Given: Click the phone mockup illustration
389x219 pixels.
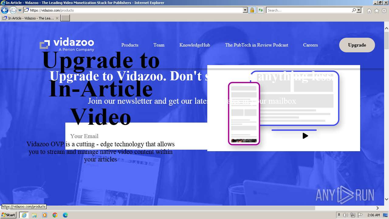Looking at the screenshot, I should (244, 113).
